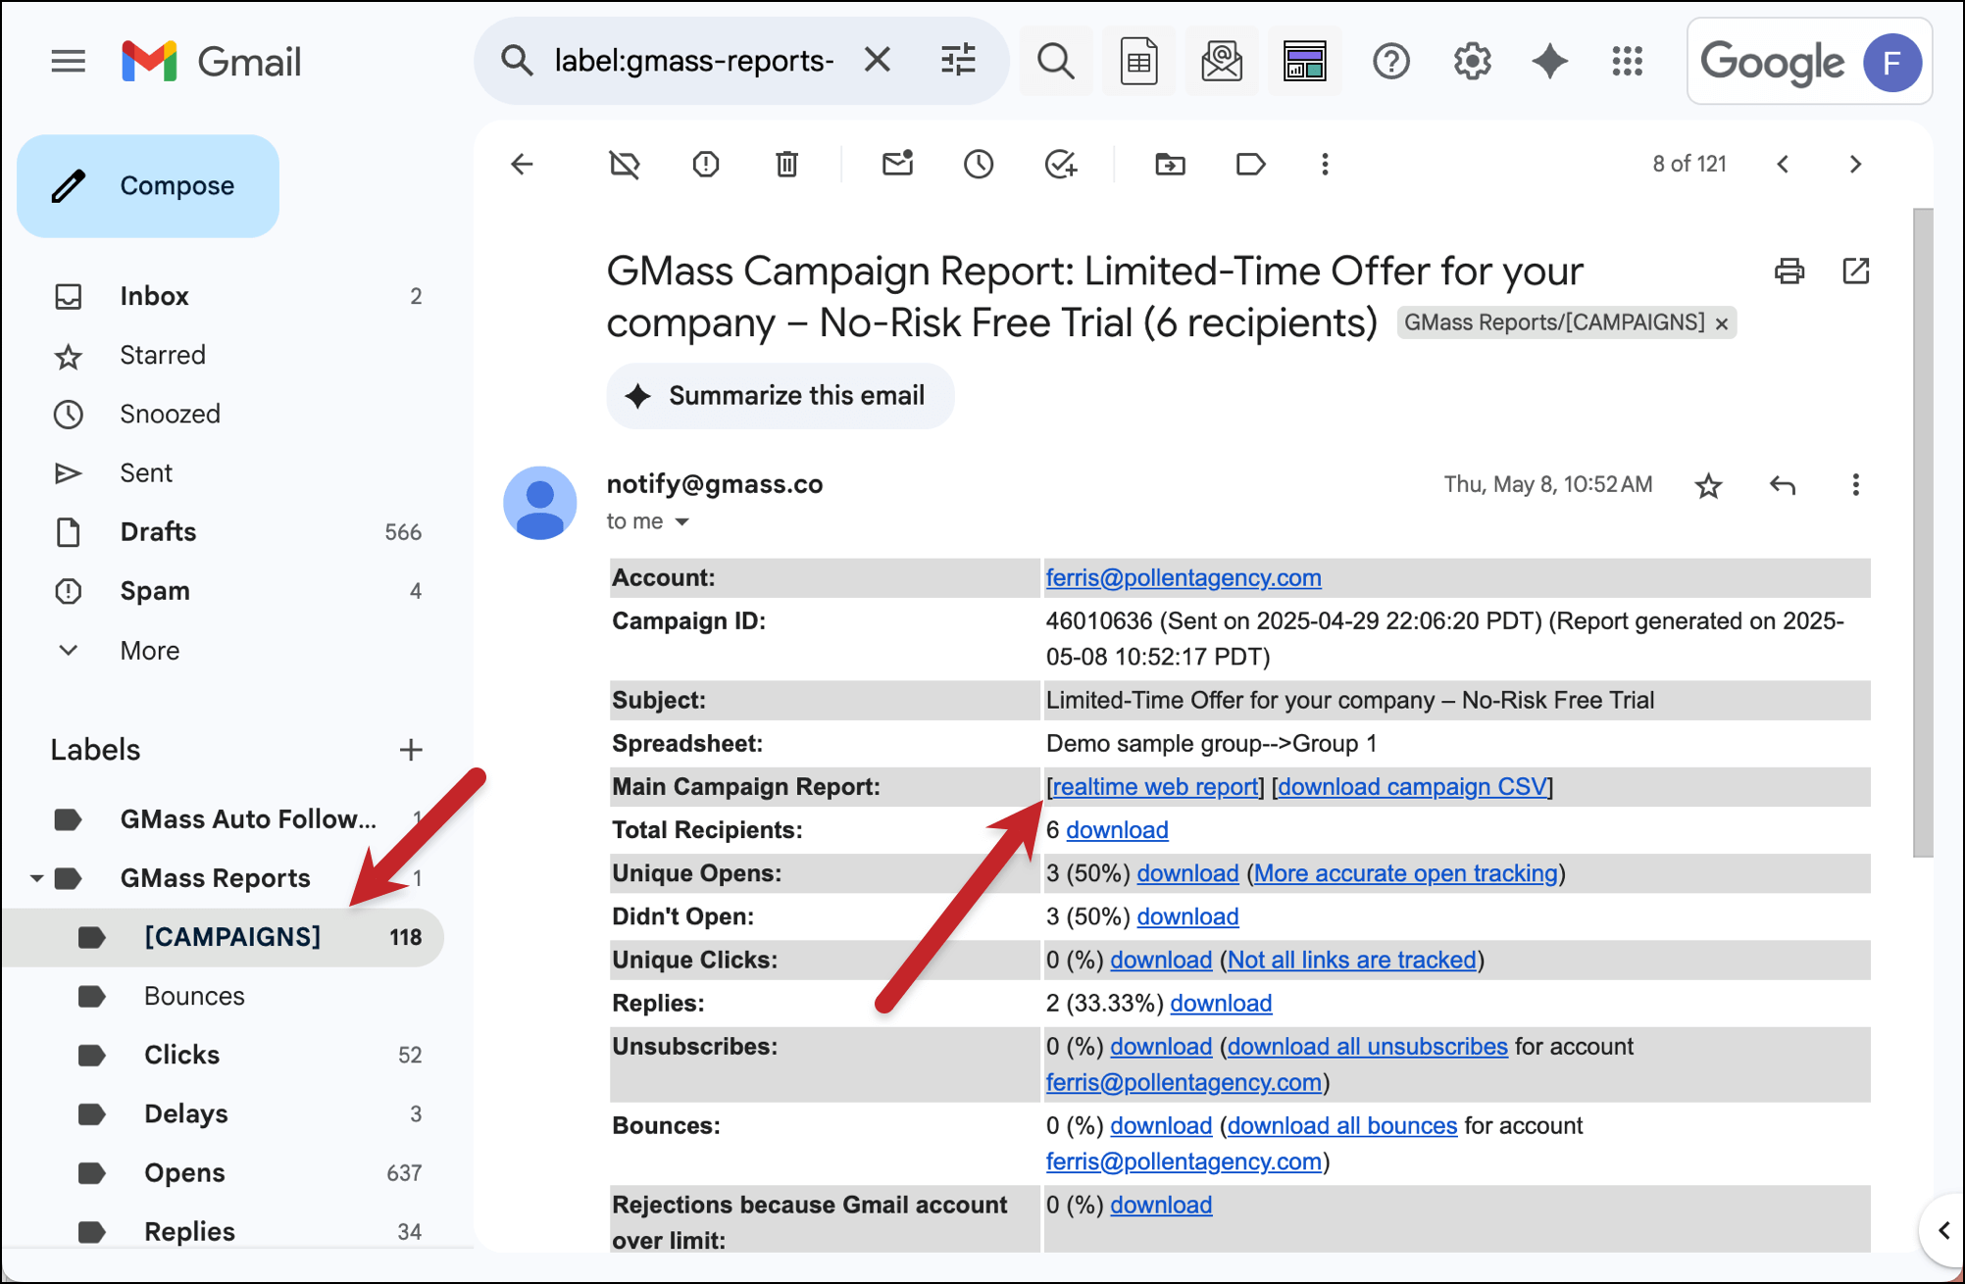Viewport: 1965px width, 1284px height.
Task: Click the Snooze clock icon in toolbar
Action: point(978,164)
